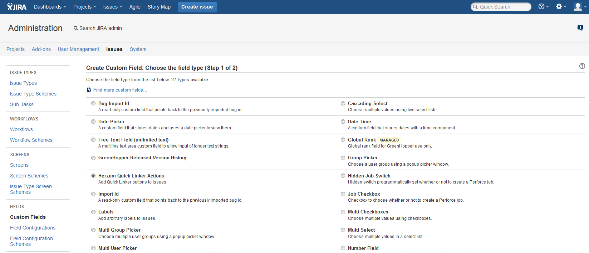Open the help question mark menu
Image resolution: width=589 pixels, height=253 pixels.
tap(543, 7)
